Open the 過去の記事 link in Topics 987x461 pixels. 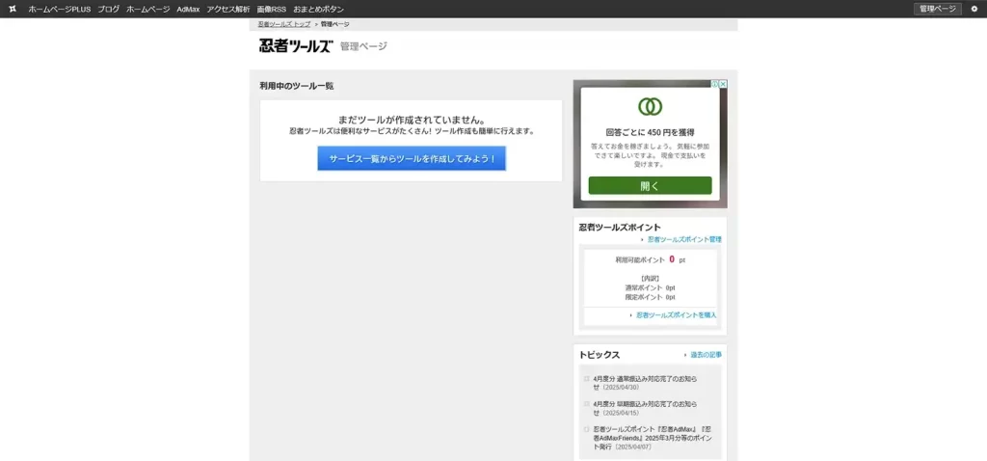click(706, 355)
